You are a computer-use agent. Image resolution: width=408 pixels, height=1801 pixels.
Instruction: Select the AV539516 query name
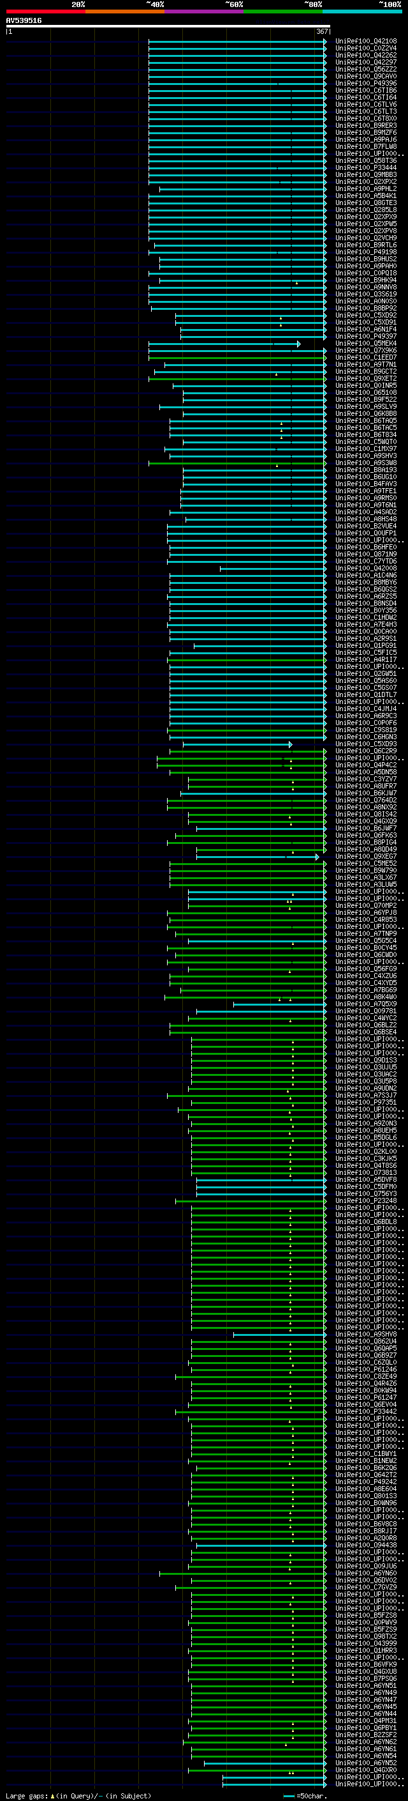24,21
